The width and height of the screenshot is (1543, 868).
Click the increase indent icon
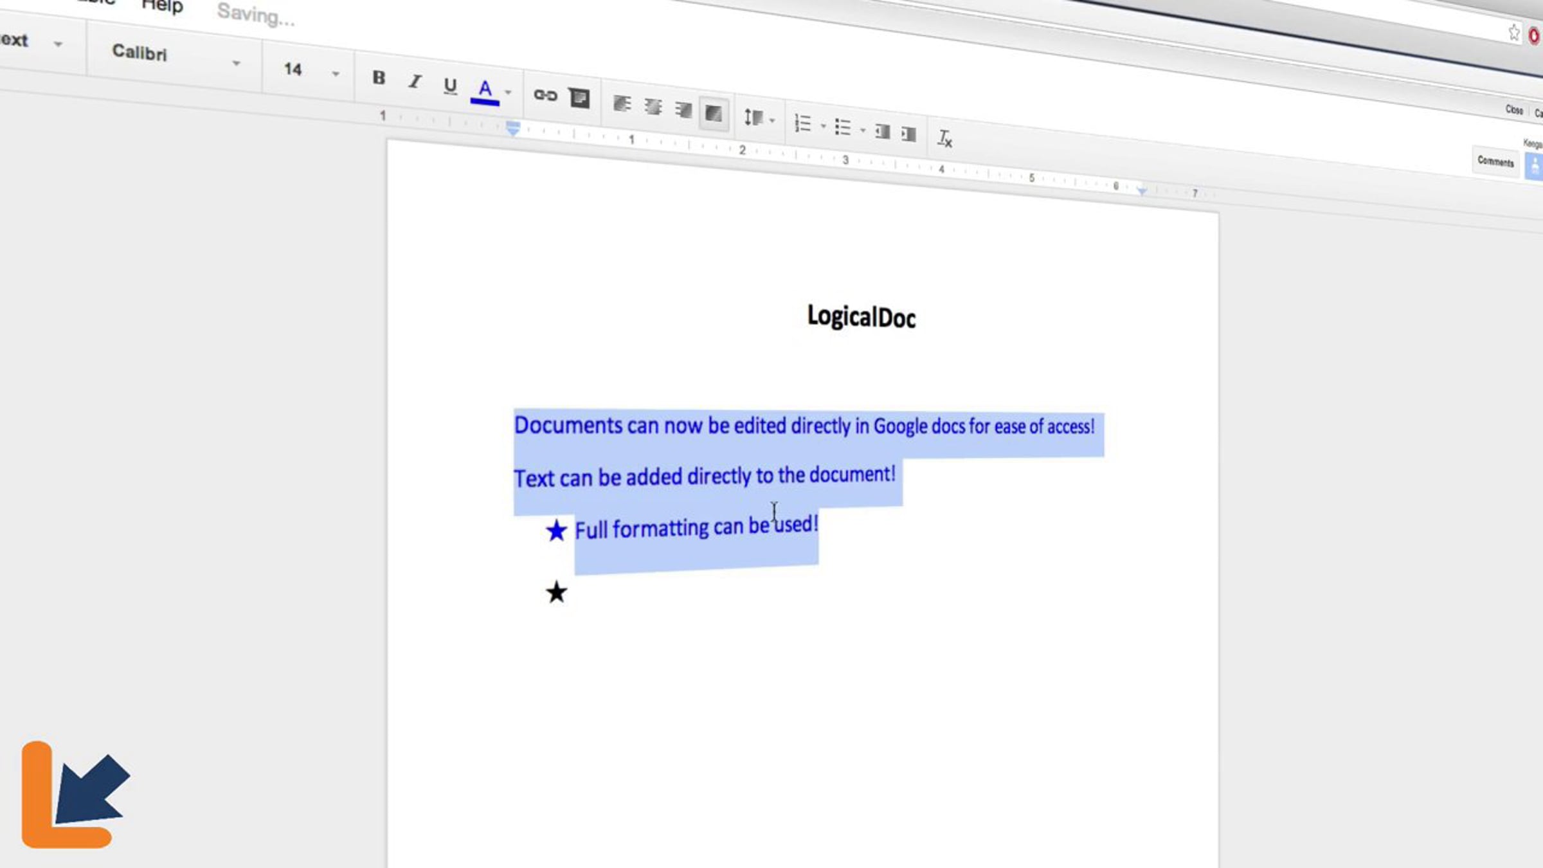908,134
